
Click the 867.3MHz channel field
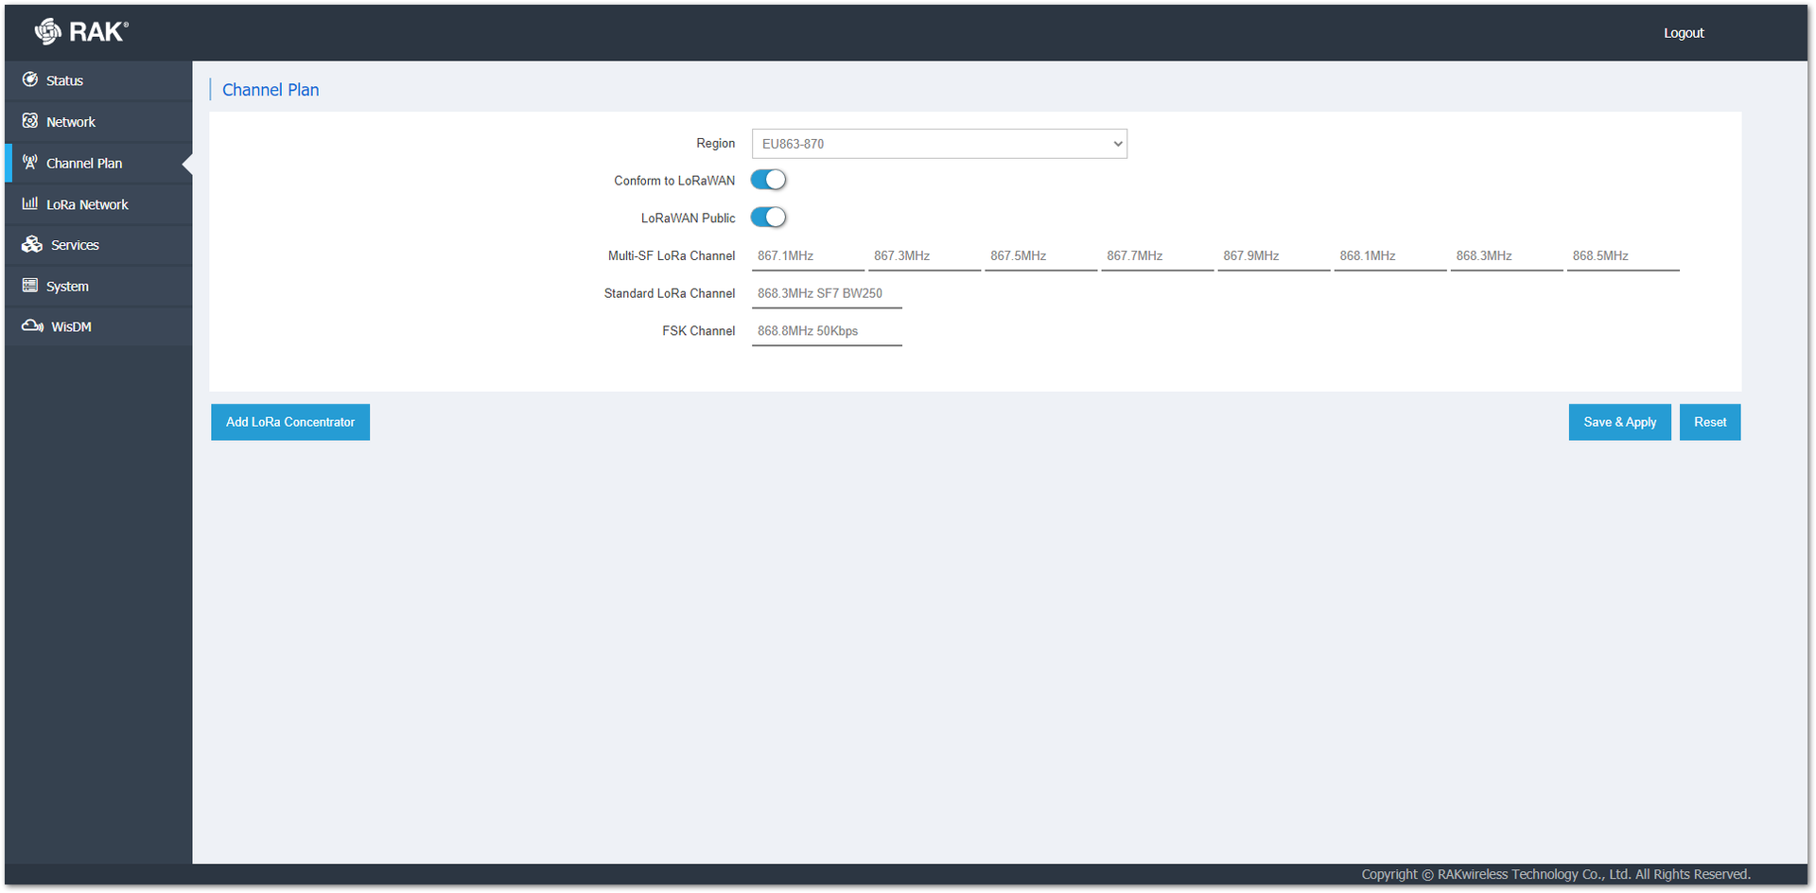point(924,256)
